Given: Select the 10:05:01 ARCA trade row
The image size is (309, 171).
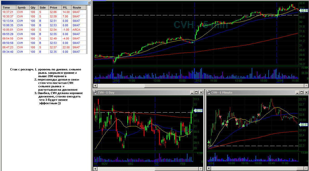Looking at the screenshot, I should click(44, 30).
